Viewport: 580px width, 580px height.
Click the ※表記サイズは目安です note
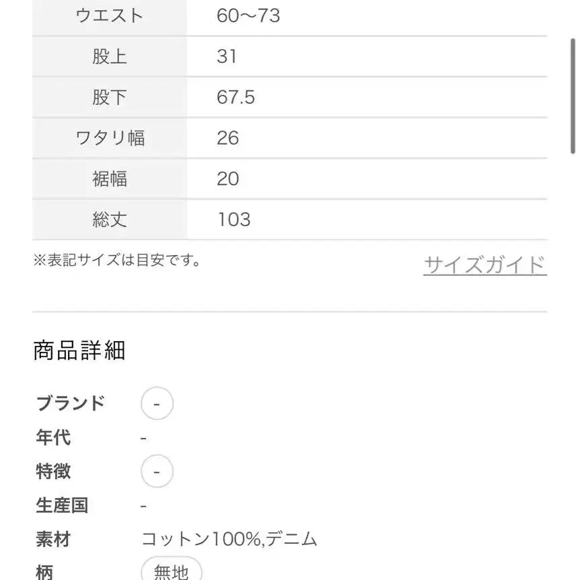117,260
